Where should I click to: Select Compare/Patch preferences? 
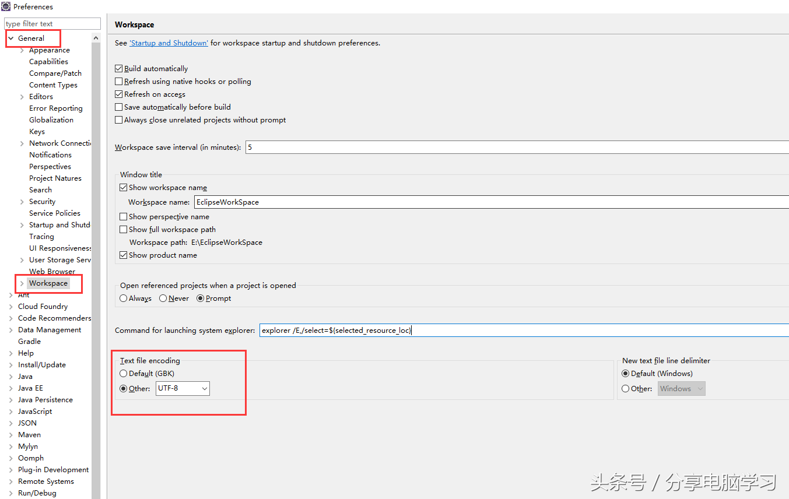click(x=55, y=73)
